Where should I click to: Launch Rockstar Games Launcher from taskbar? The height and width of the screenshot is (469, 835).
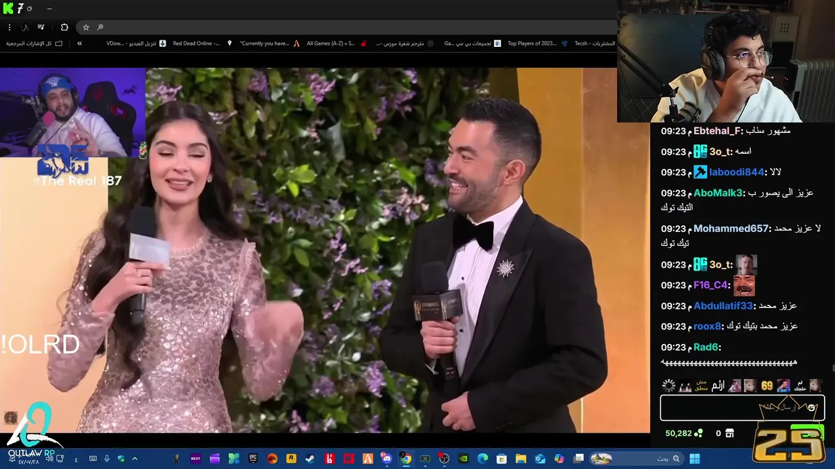(291, 459)
